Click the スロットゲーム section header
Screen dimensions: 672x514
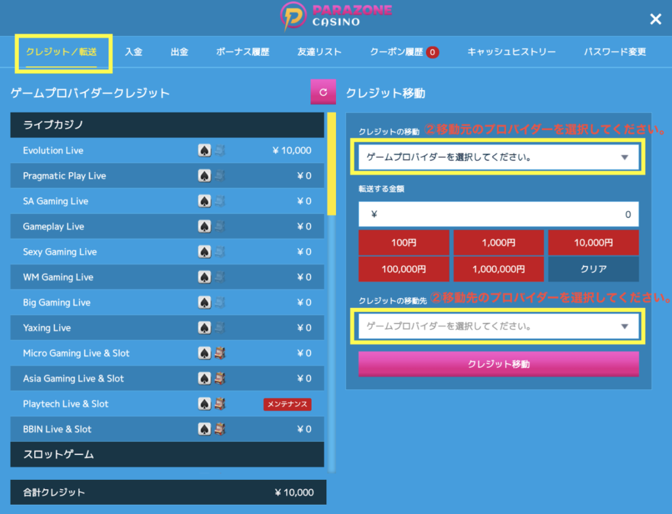(167, 454)
